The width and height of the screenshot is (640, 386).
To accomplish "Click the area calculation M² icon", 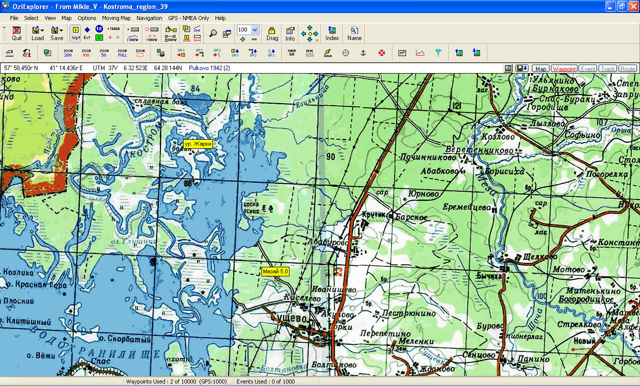I will click(402, 53).
